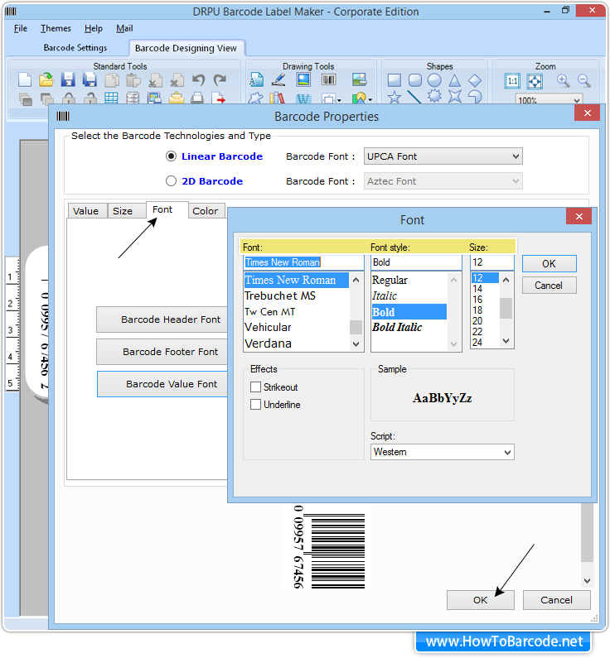Click OK in the Font dialog
Image resolution: width=610 pixels, height=658 pixels.
[549, 263]
